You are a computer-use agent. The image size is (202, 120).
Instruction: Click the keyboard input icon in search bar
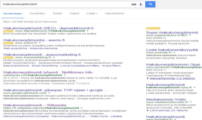coord(134,4)
